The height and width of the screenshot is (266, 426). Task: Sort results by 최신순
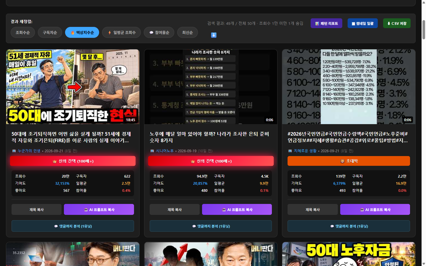(188, 33)
